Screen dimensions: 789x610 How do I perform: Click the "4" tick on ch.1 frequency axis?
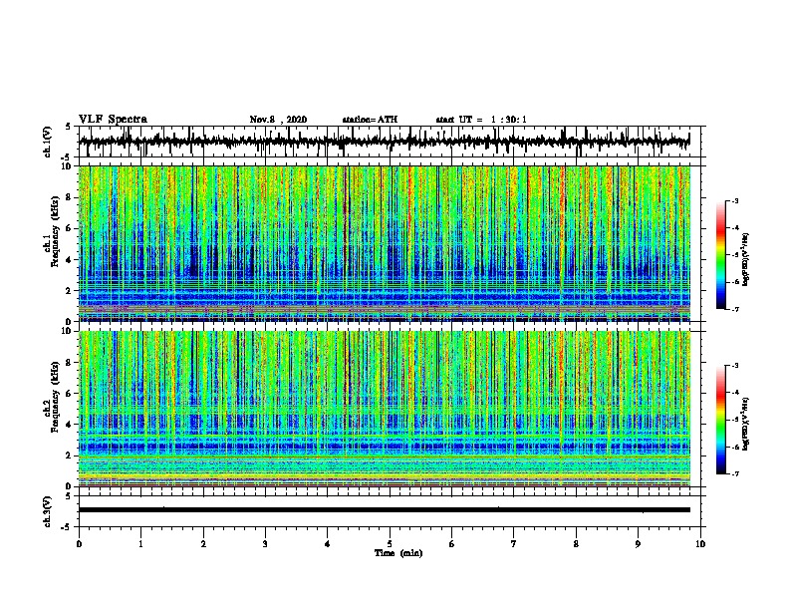tap(69, 260)
